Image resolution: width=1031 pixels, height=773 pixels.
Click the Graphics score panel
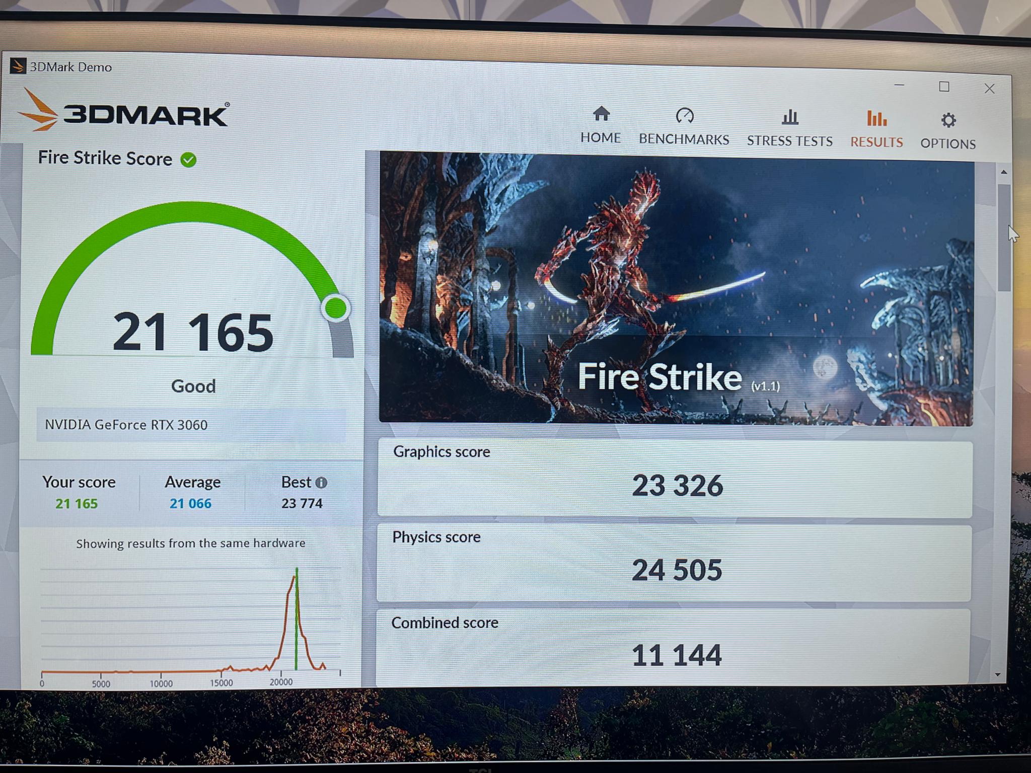pos(675,479)
